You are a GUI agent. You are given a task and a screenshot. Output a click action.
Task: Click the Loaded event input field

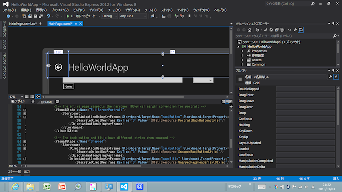(305, 149)
